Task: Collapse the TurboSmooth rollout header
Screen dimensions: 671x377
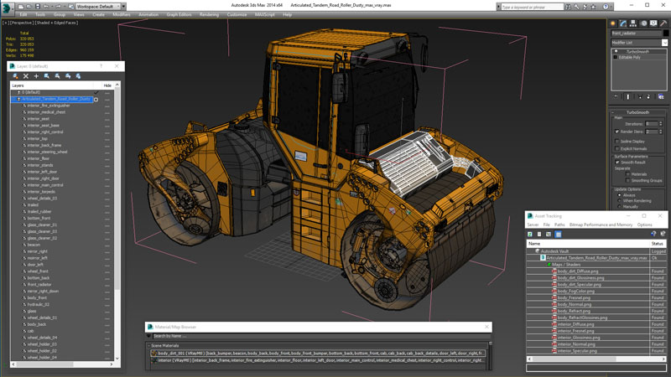Action: coord(638,111)
